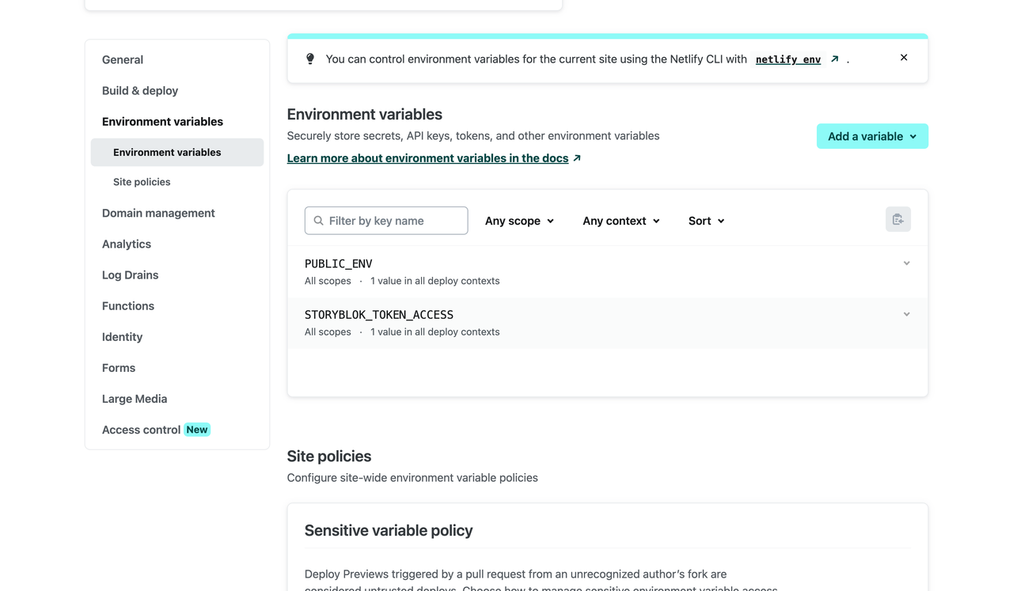Open the Site policies sub-item
This screenshot has width=1013, height=591.
click(142, 182)
